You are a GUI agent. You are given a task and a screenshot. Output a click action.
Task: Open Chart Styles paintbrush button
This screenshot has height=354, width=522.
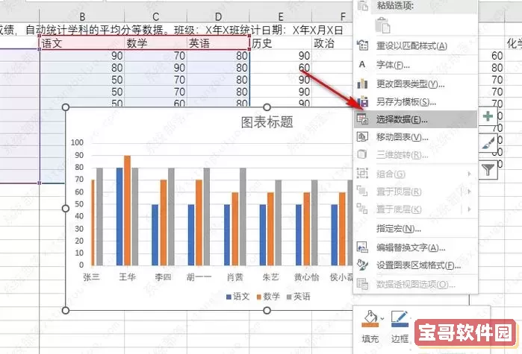coord(488,143)
